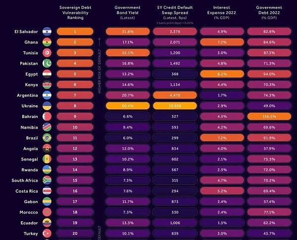Click the rank 20 pill for Turkey
This screenshot has width=297, height=240.
point(75,234)
